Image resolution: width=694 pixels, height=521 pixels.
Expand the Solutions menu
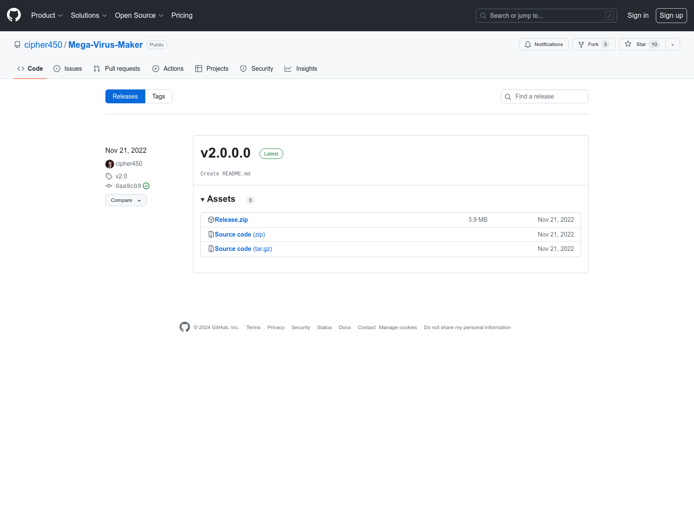point(88,15)
